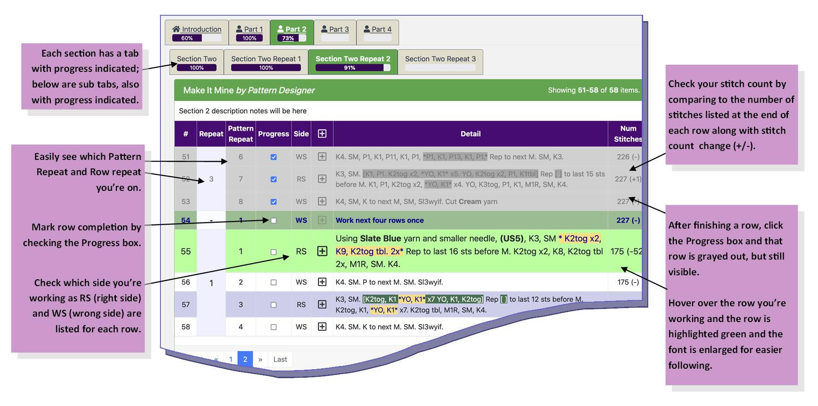Click the plus icon on row 53
This screenshot has width=818, height=406.
point(322,202)
